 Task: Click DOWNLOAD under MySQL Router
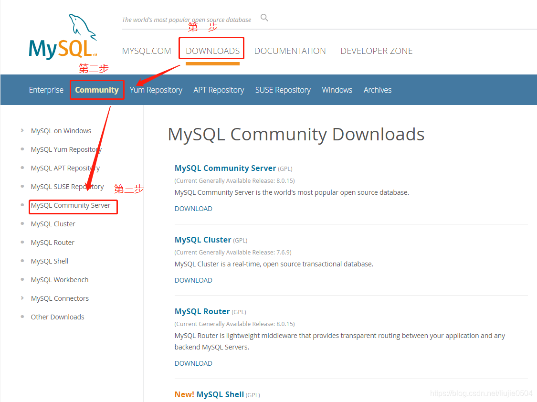tap(193, 363)
